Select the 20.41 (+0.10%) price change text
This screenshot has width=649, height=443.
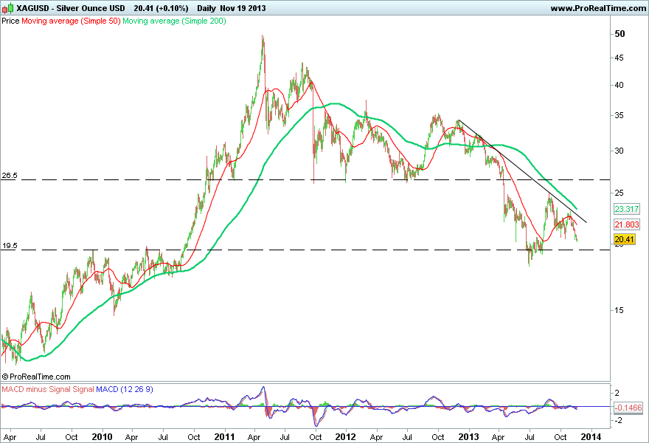[x=161, y=8]
